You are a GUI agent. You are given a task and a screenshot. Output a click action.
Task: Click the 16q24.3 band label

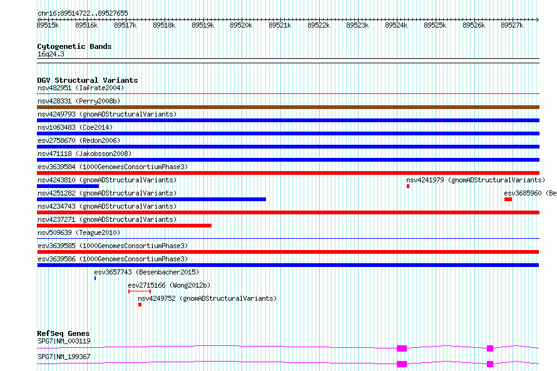tap(51, 54)
